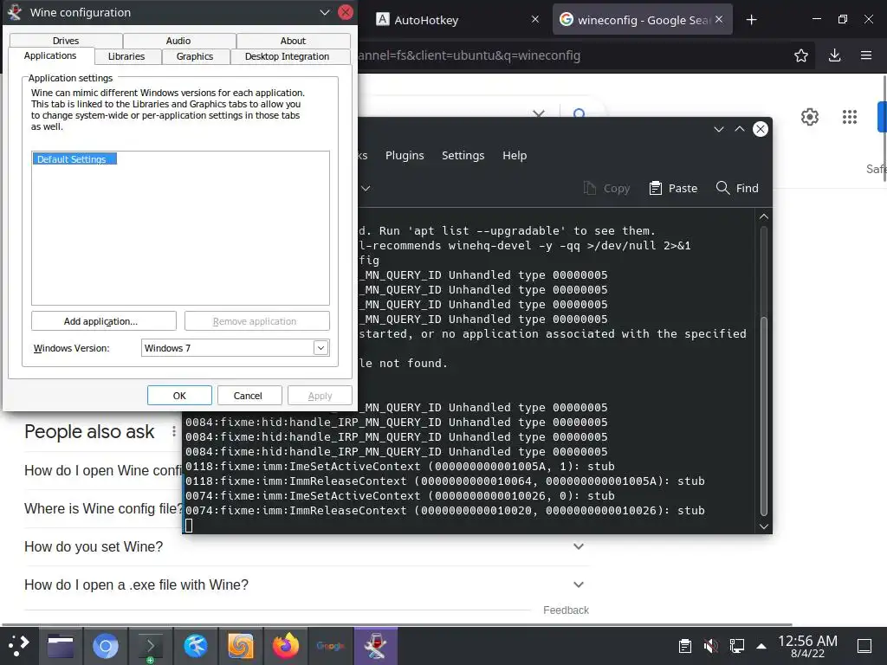Click Find in the terminal toolbar
Viewport: 887px width, 665px height.
pos(737,188)
